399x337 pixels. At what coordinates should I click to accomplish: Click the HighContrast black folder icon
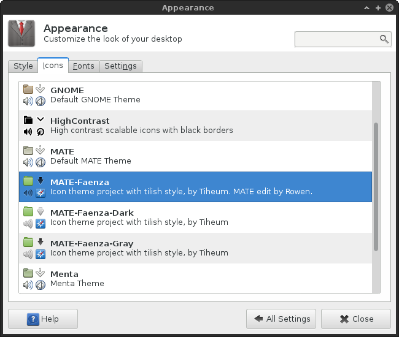28,120
